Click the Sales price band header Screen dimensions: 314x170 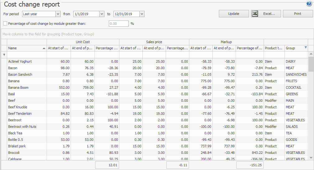(x=154, y=42)
